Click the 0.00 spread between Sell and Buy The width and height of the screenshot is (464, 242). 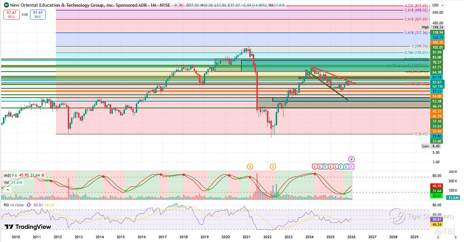pyautogui.click(x=25, y=15)
